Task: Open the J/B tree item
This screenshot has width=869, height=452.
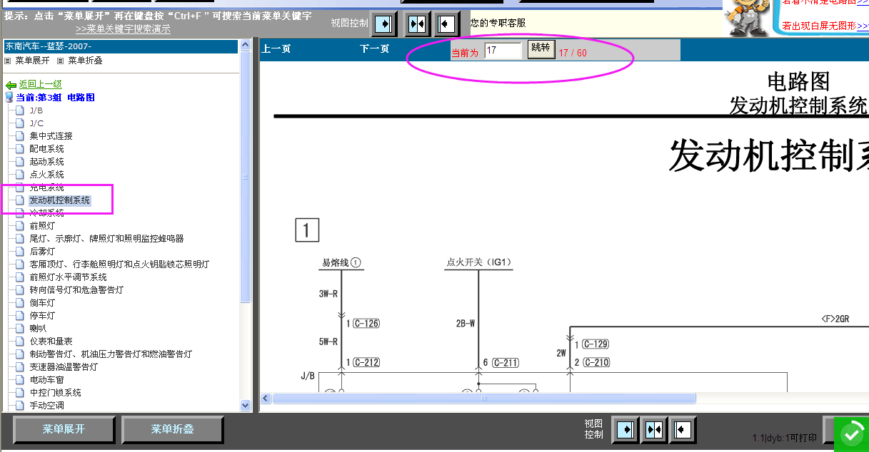Action: (x=36, y=111)
